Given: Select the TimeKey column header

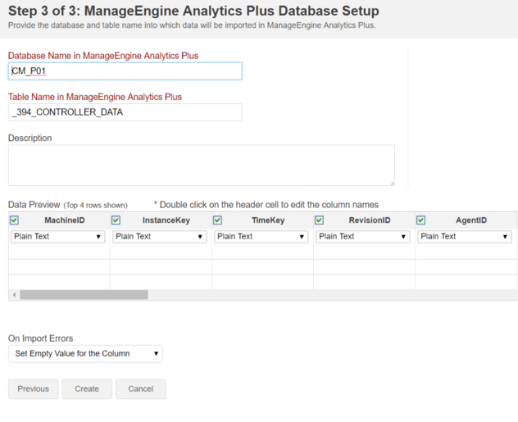Looking at the screenshot, I should pyautogui.click(x=268, y=220).
